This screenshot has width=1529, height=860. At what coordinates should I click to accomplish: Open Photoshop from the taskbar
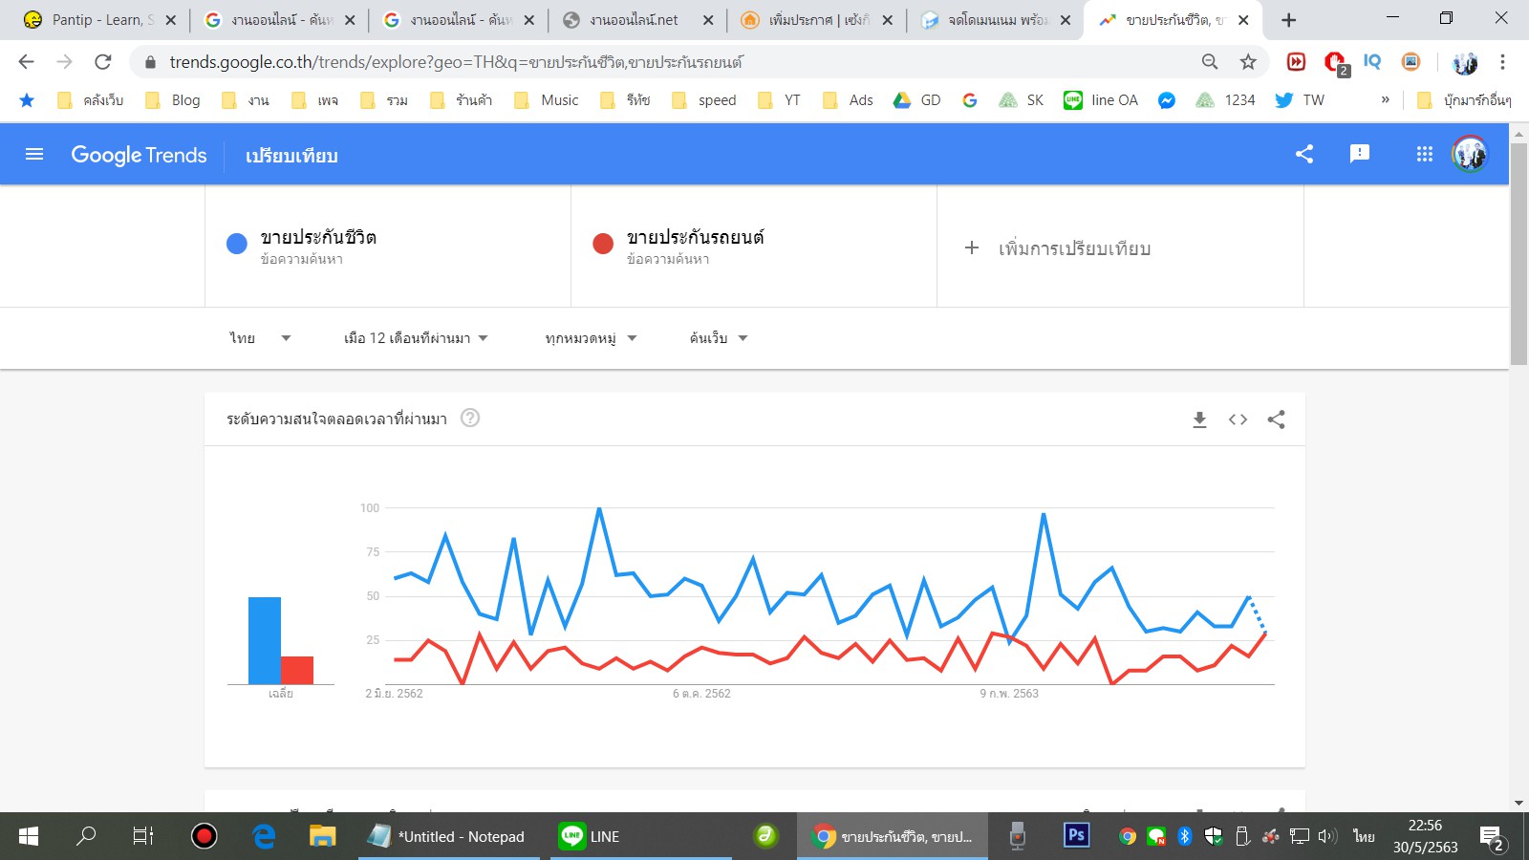(x=1076, y=836)
